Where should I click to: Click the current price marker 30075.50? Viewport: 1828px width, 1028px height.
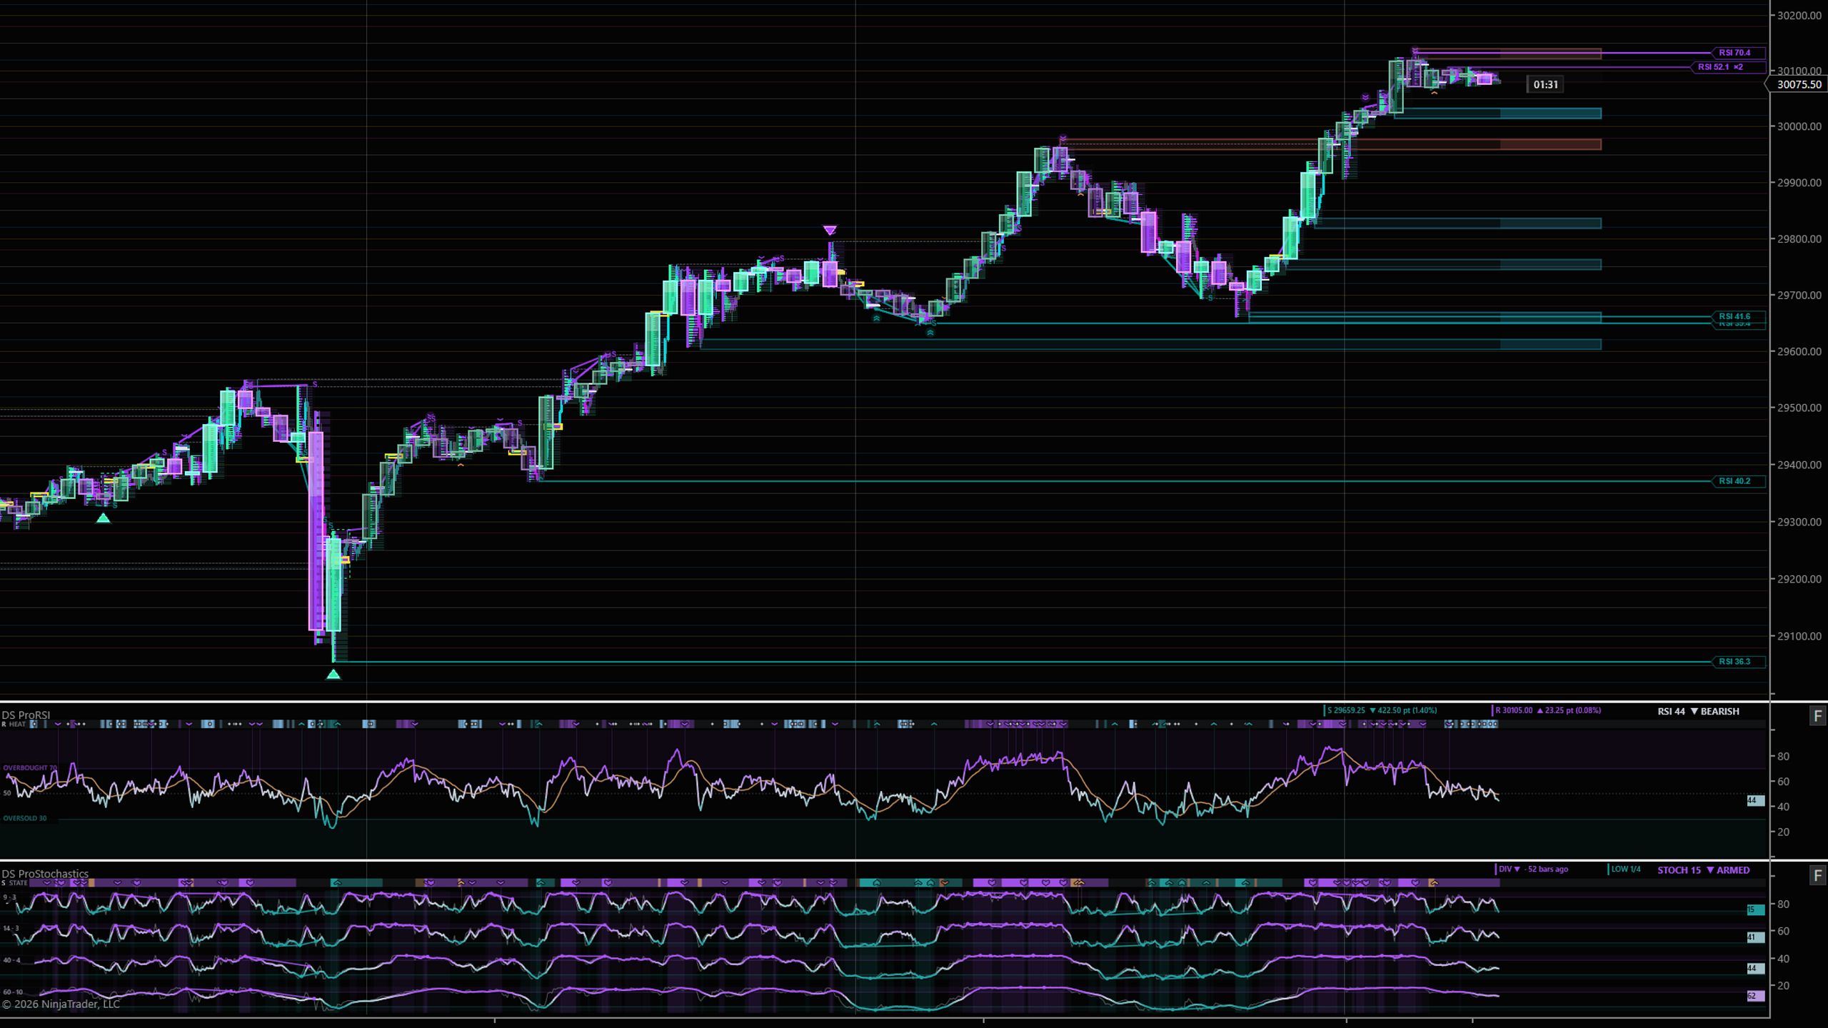(x=1797, y=84)
